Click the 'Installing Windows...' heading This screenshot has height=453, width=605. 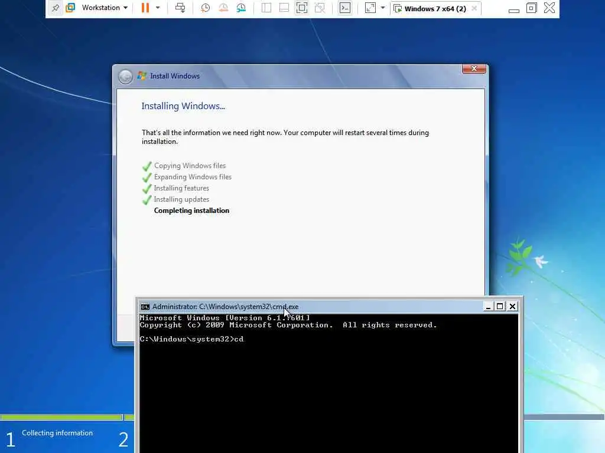coord(183,106)
